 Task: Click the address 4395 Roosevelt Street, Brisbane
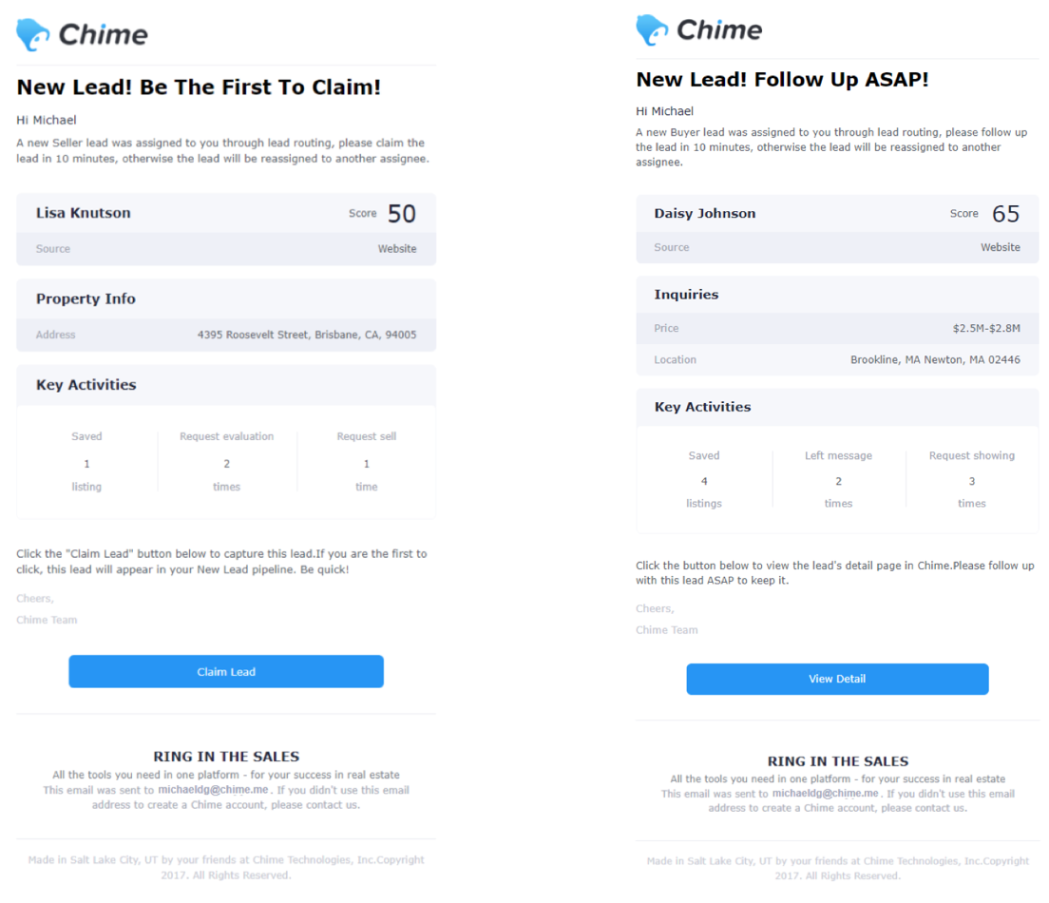[x=306, y=335]
